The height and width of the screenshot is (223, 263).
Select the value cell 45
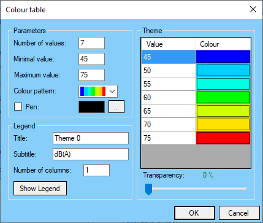click(169, 57)
